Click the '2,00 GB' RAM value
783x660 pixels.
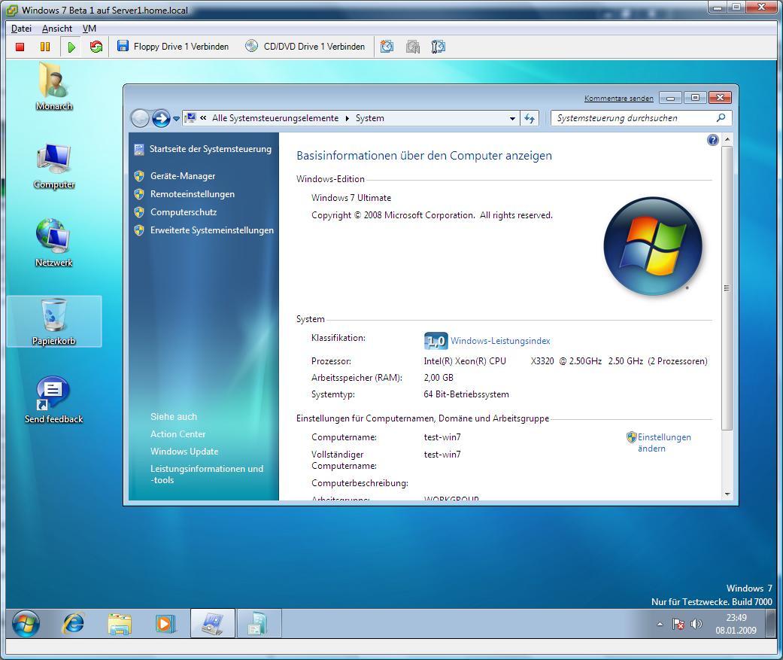(x=439, y=378)
